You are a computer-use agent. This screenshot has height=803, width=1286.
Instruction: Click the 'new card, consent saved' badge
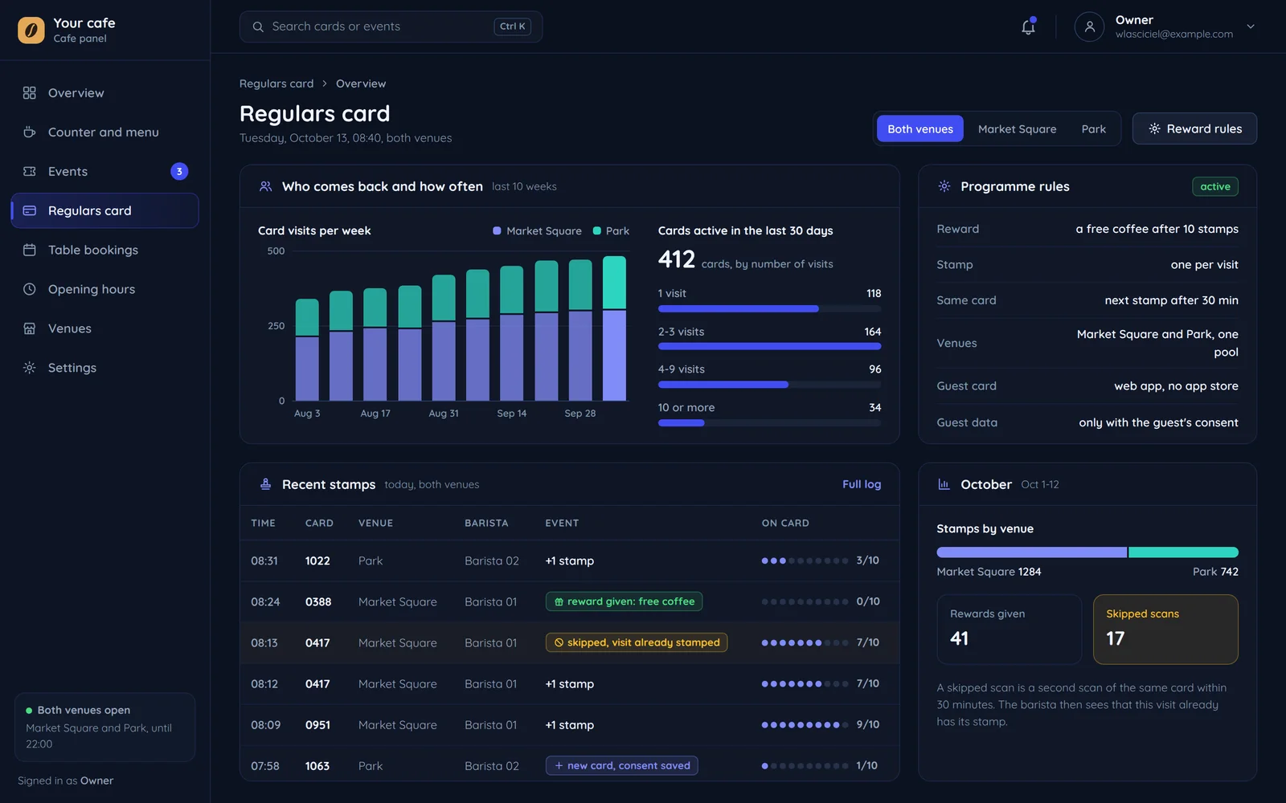pyautogui.click(x=621, y=765)
